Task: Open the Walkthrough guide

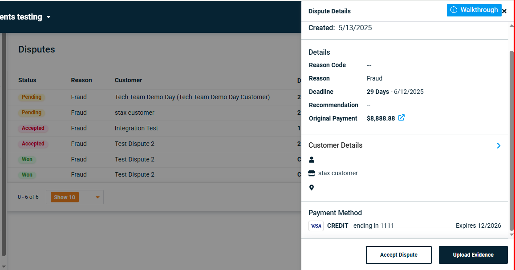Action: coord(474,10)
